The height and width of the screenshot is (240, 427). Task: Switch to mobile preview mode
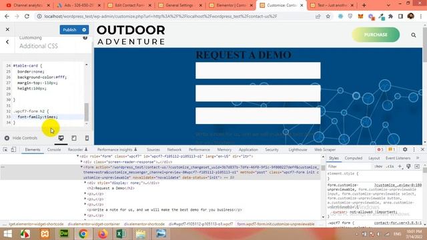[x=87, y=138]
